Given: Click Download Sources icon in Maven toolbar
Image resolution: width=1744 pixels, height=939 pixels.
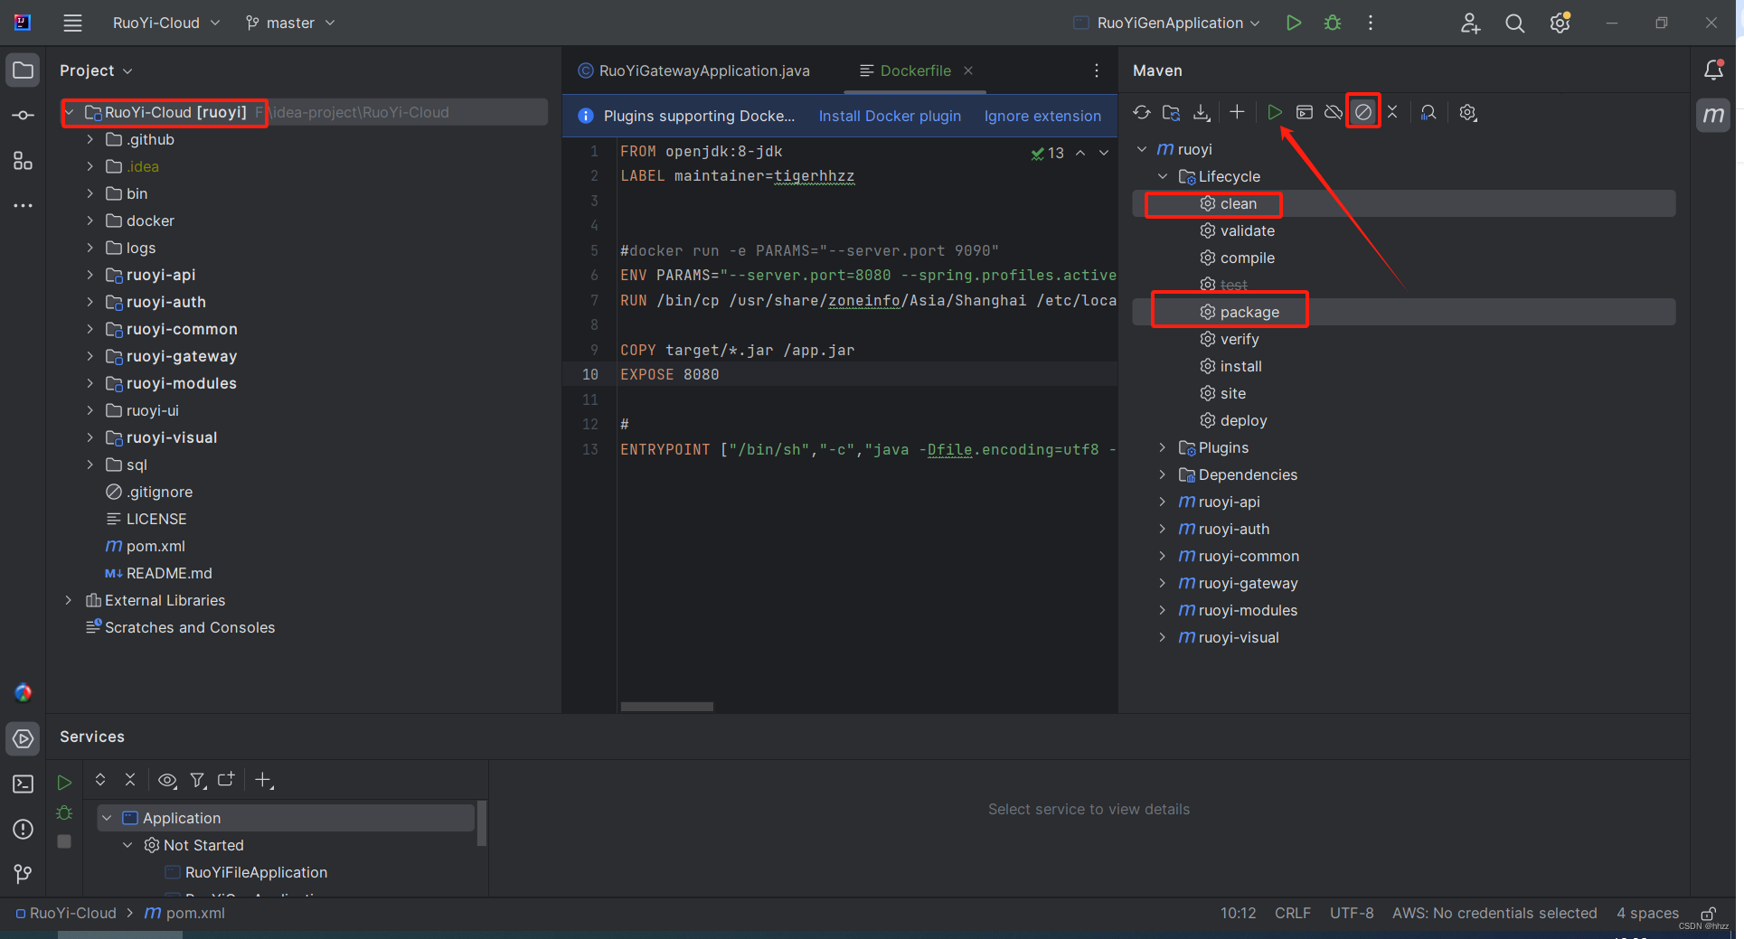Looking at the screenshot, I should click(1202, 112).
